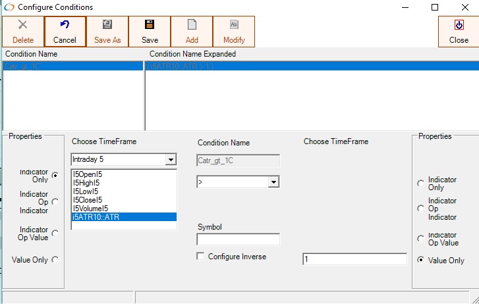Click the Save As toolbar icon
The image size is (479, 304).
(x=107, y=32)
